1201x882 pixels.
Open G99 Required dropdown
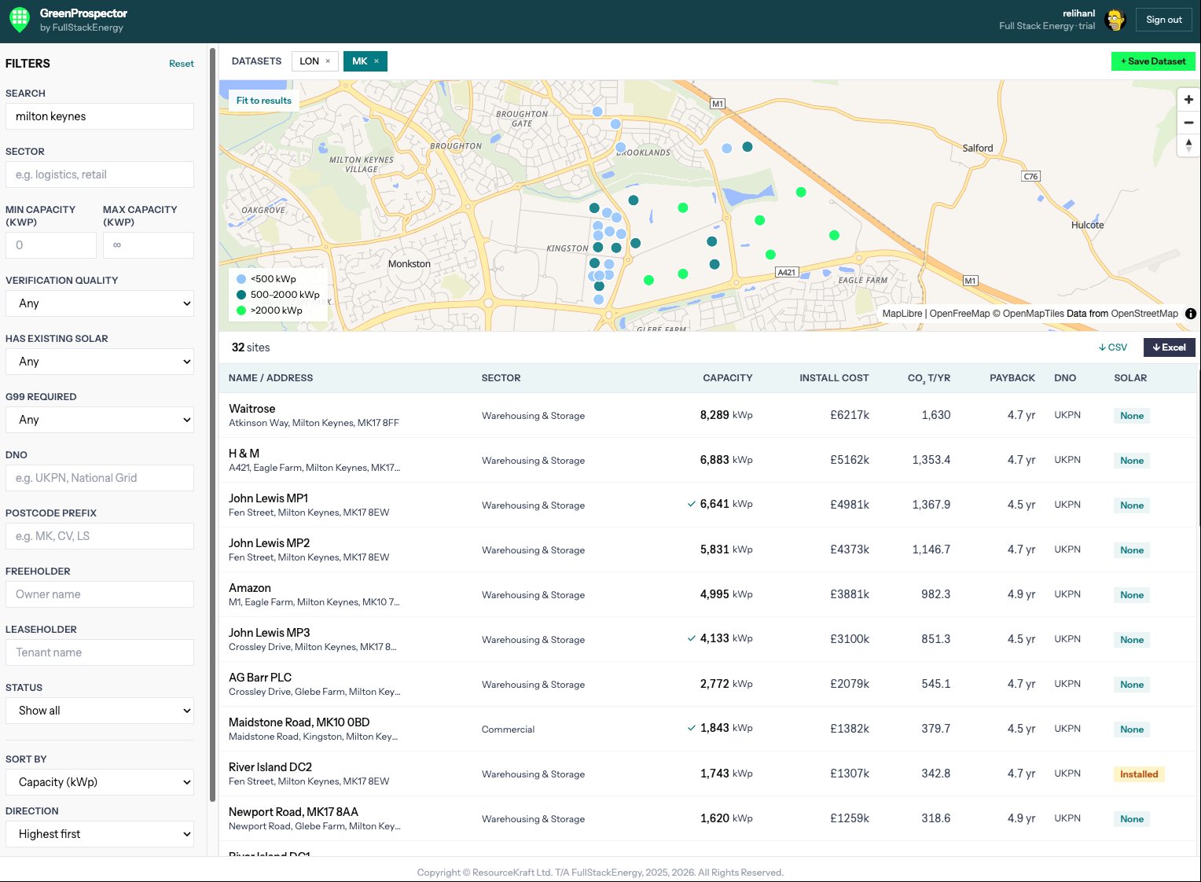pos(100,420)
